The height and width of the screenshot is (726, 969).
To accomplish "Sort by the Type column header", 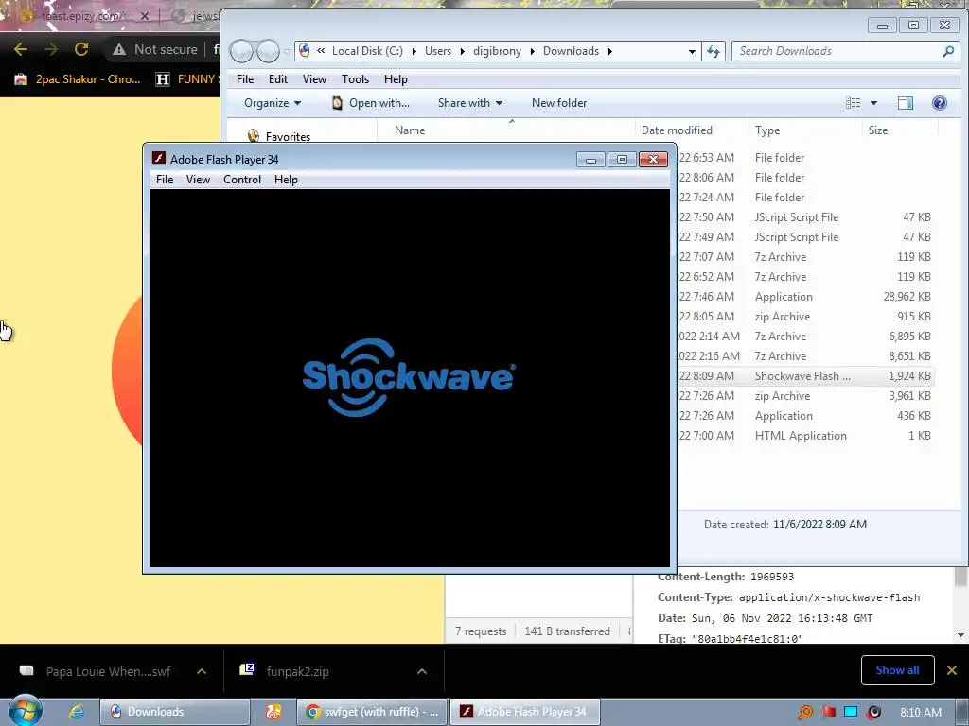I will point(804,130).
